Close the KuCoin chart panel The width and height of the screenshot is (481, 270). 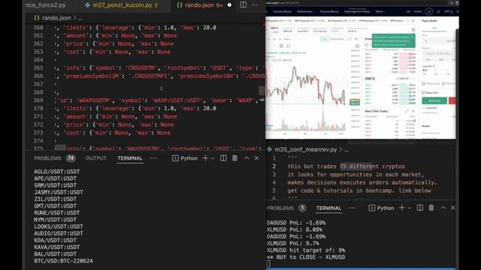pyautogui.click(x=356, y=39)
